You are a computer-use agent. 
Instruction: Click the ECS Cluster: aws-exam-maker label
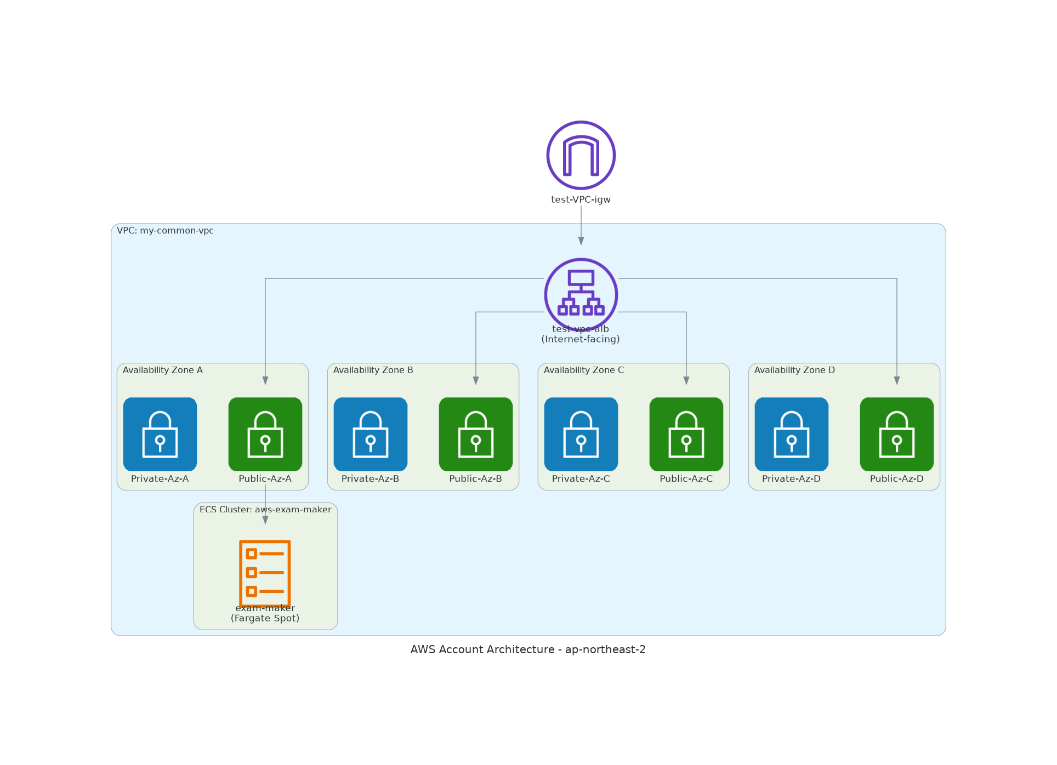coord(265,510)
